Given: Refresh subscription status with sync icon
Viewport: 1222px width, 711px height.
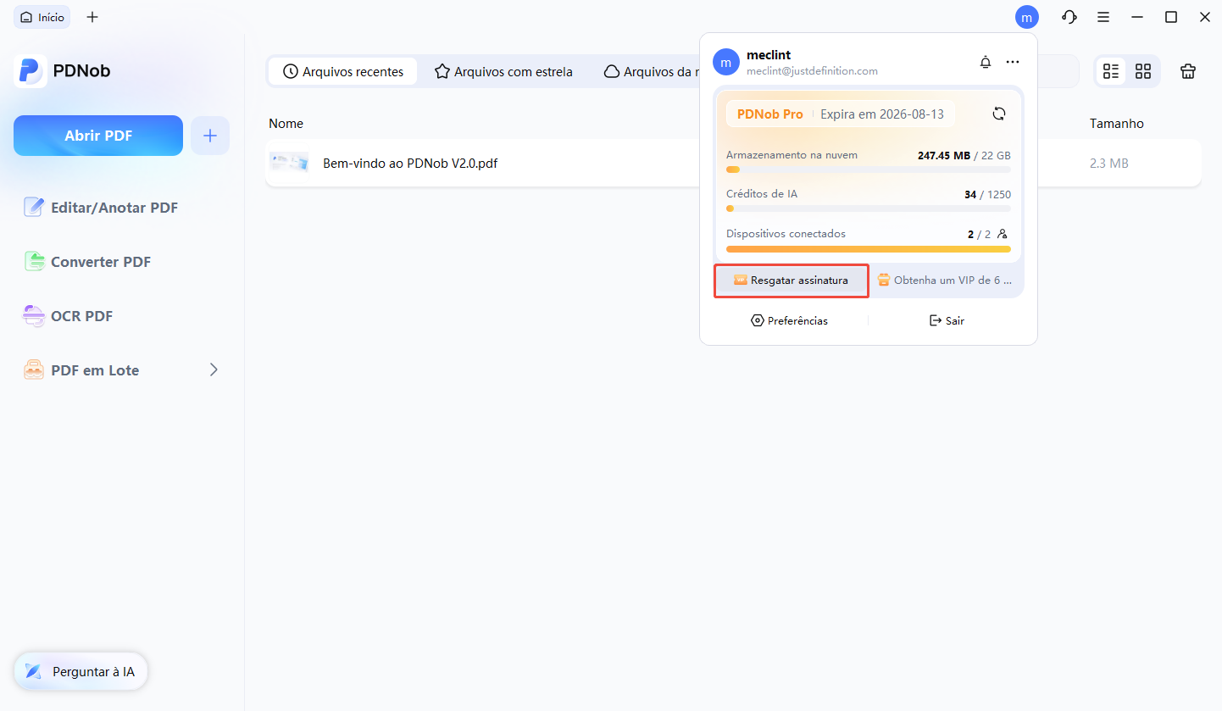Looking at the screenshot, I should 999,114.
